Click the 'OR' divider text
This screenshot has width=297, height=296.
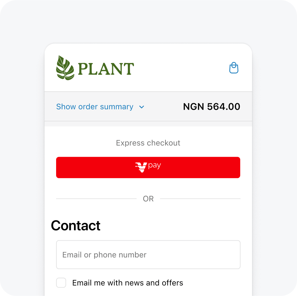pyautogui.click(x=148, y=199)
